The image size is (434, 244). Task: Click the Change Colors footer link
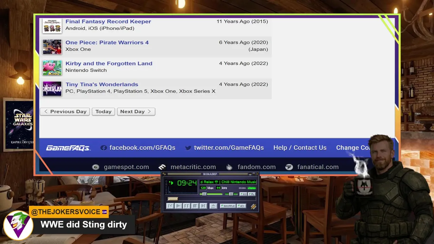pyautogui.click(x=353, y=148)
